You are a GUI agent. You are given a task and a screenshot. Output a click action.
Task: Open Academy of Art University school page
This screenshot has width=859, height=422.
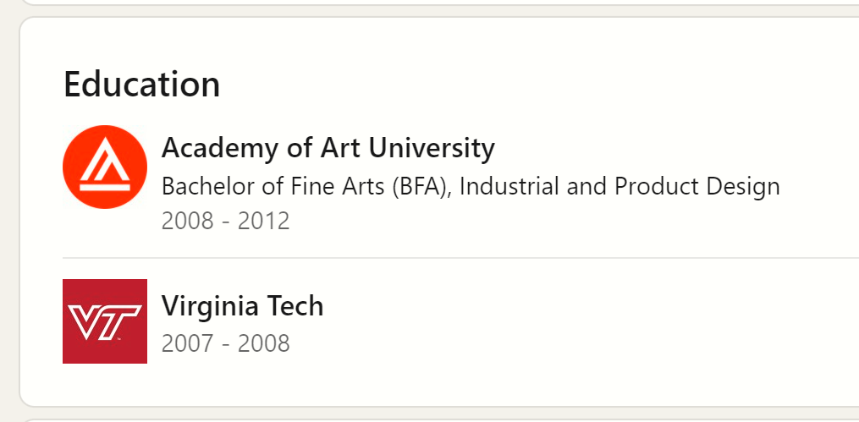(328, 148)
